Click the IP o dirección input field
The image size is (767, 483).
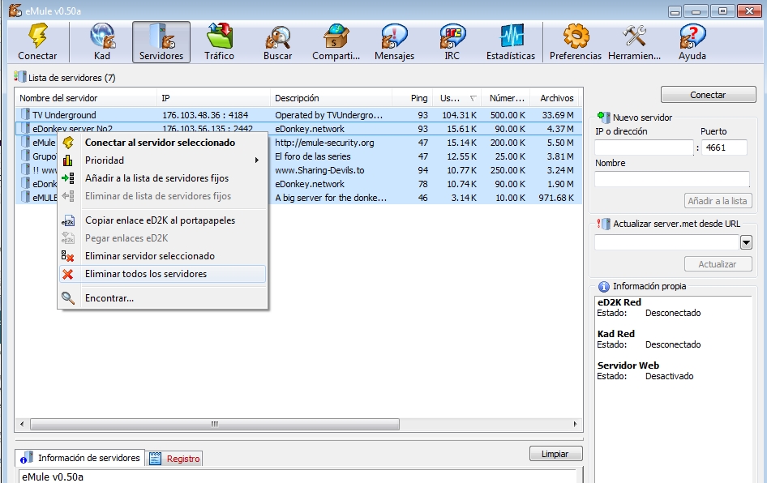click(645, 147)
